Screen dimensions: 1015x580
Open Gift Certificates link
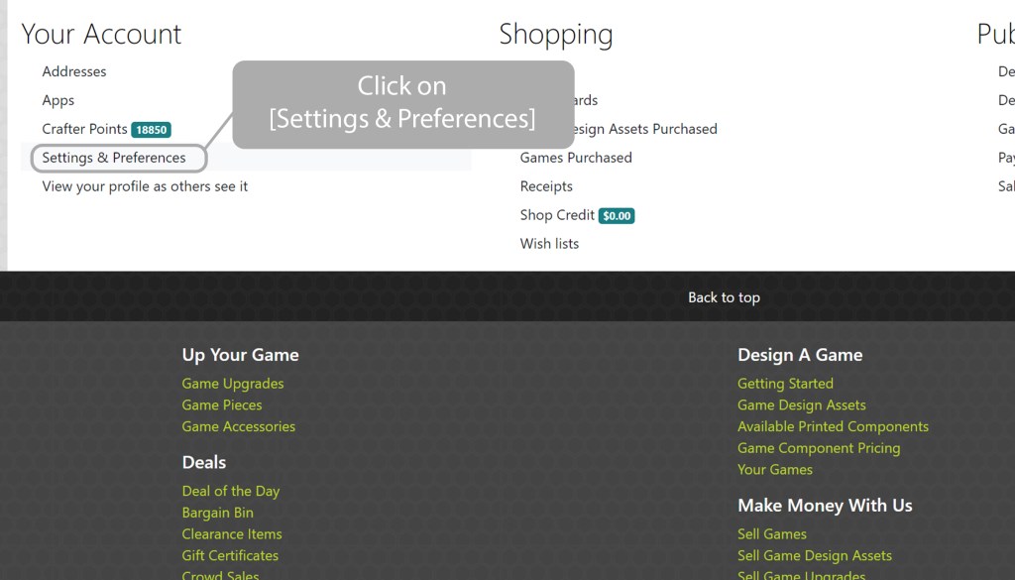tap(230, 556)
